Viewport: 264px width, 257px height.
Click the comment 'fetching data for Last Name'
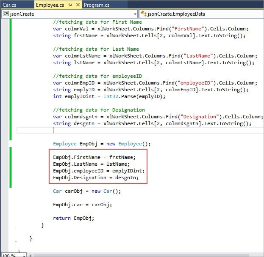tap(96, 49)
